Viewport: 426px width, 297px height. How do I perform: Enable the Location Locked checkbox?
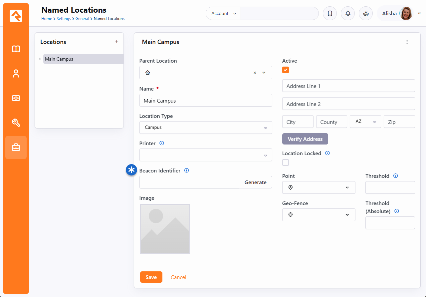(286, 162)
